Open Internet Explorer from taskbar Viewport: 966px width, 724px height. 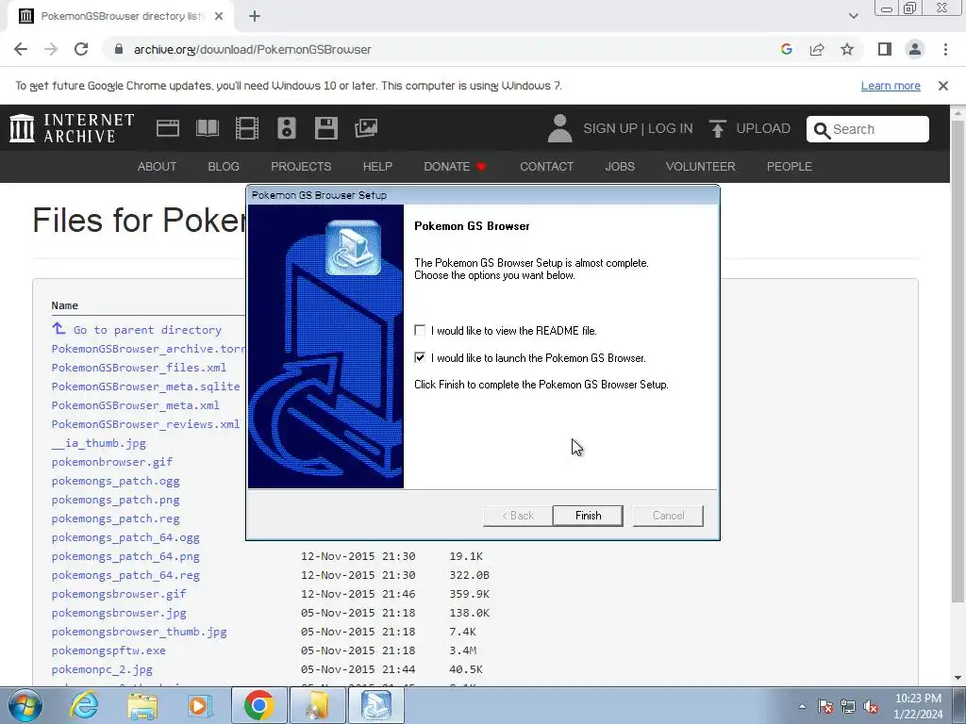click(84, 705)
